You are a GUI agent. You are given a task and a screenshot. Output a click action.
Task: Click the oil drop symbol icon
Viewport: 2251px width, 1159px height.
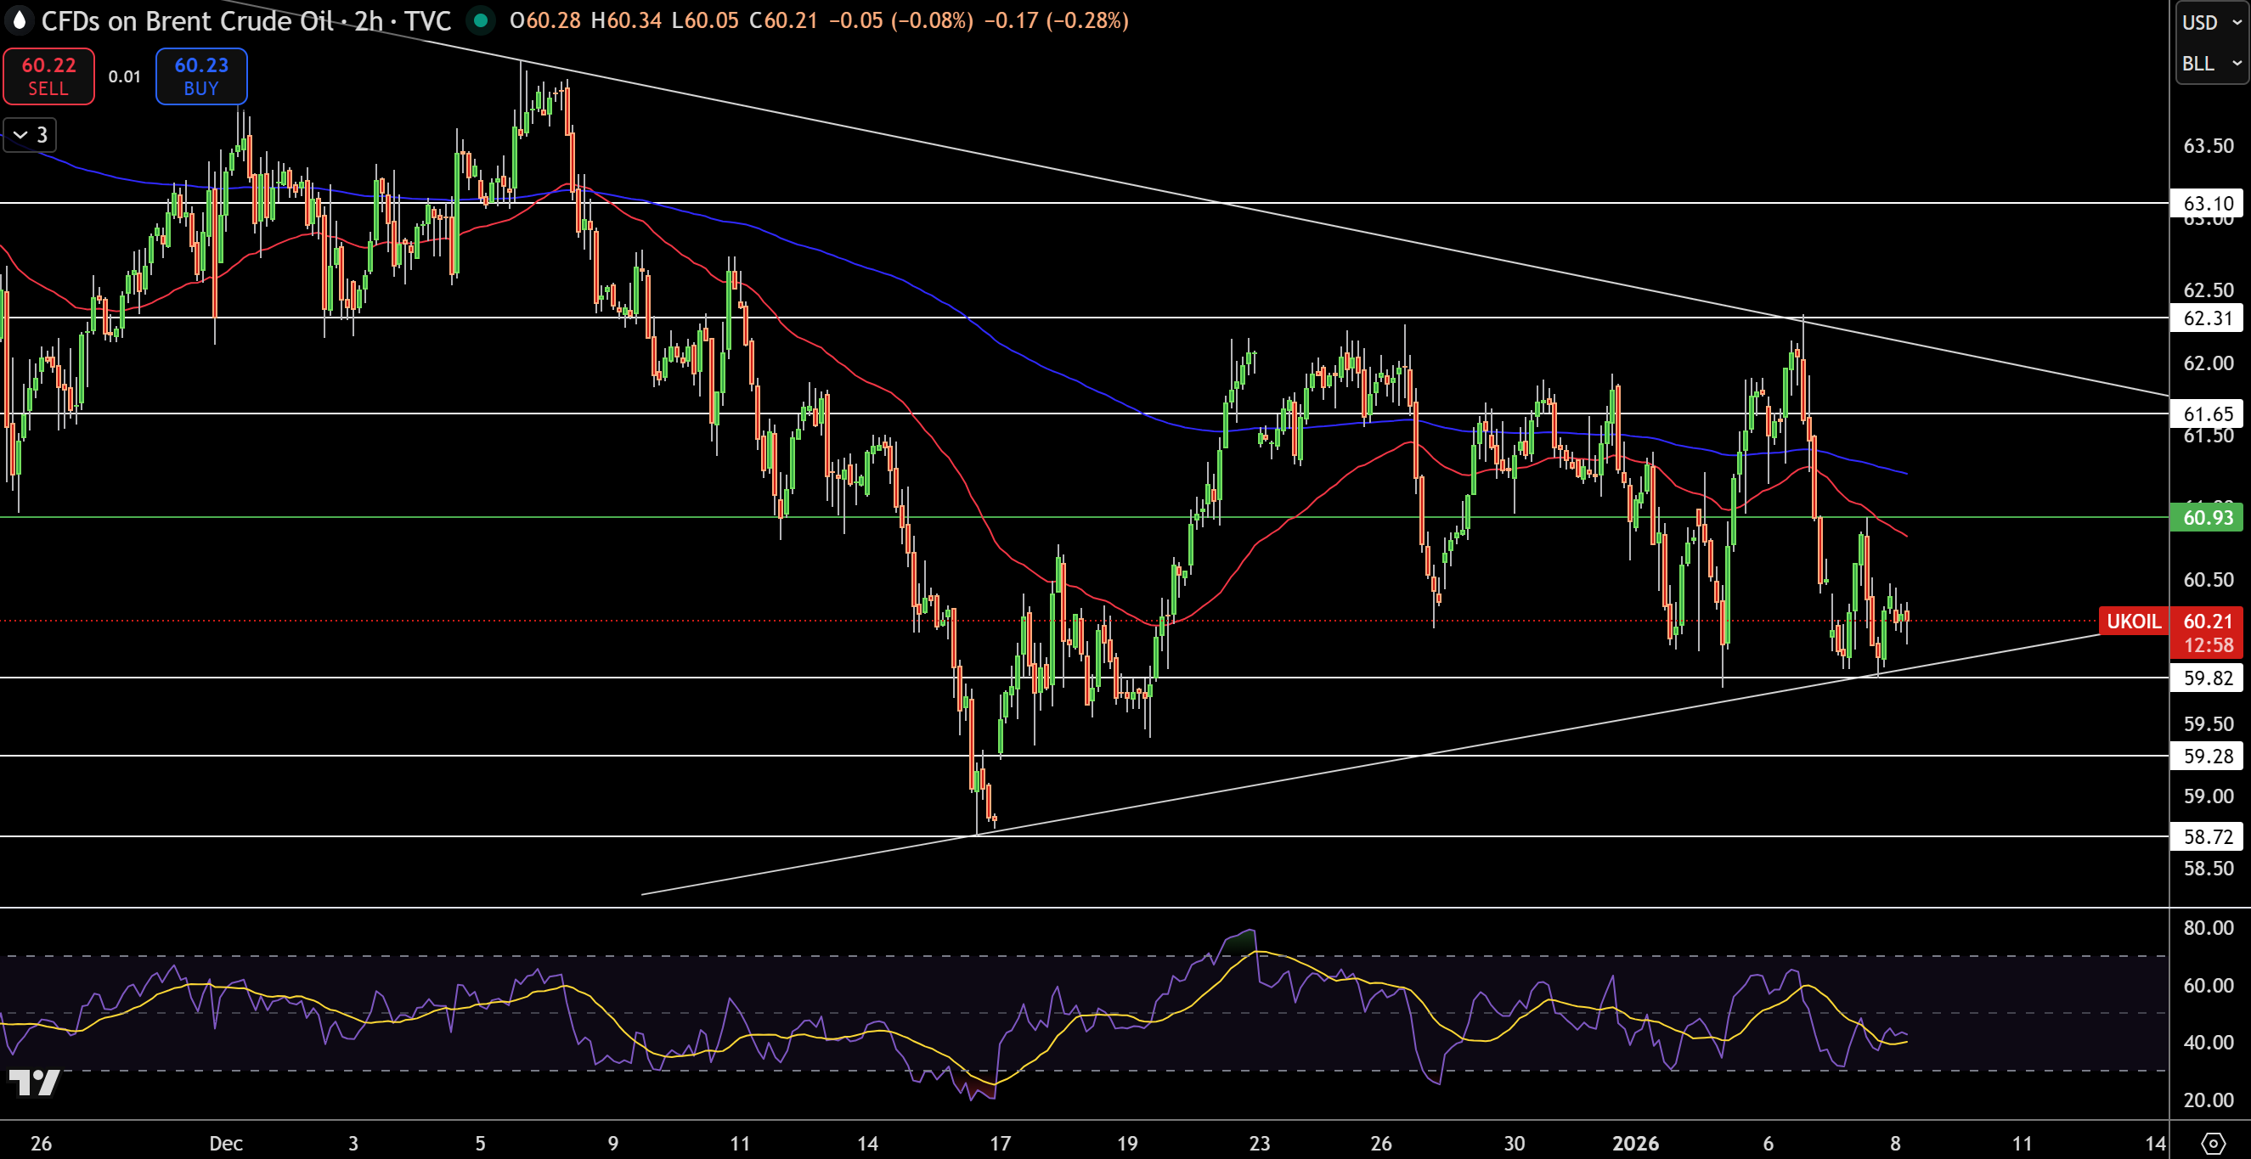(x=20, y=20)
